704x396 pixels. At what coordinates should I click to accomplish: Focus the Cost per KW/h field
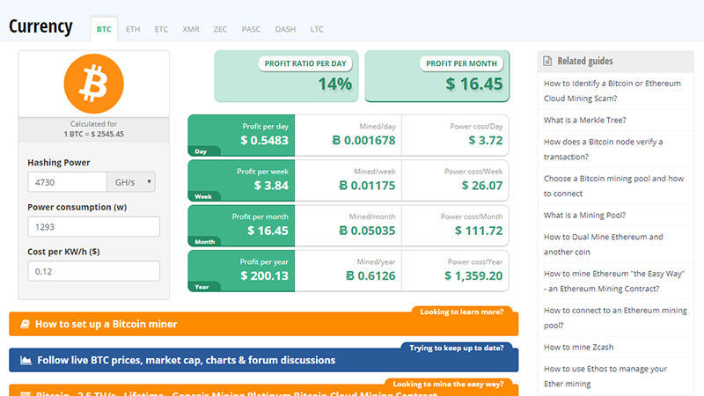pyautogui.click(x=93, y=271)
